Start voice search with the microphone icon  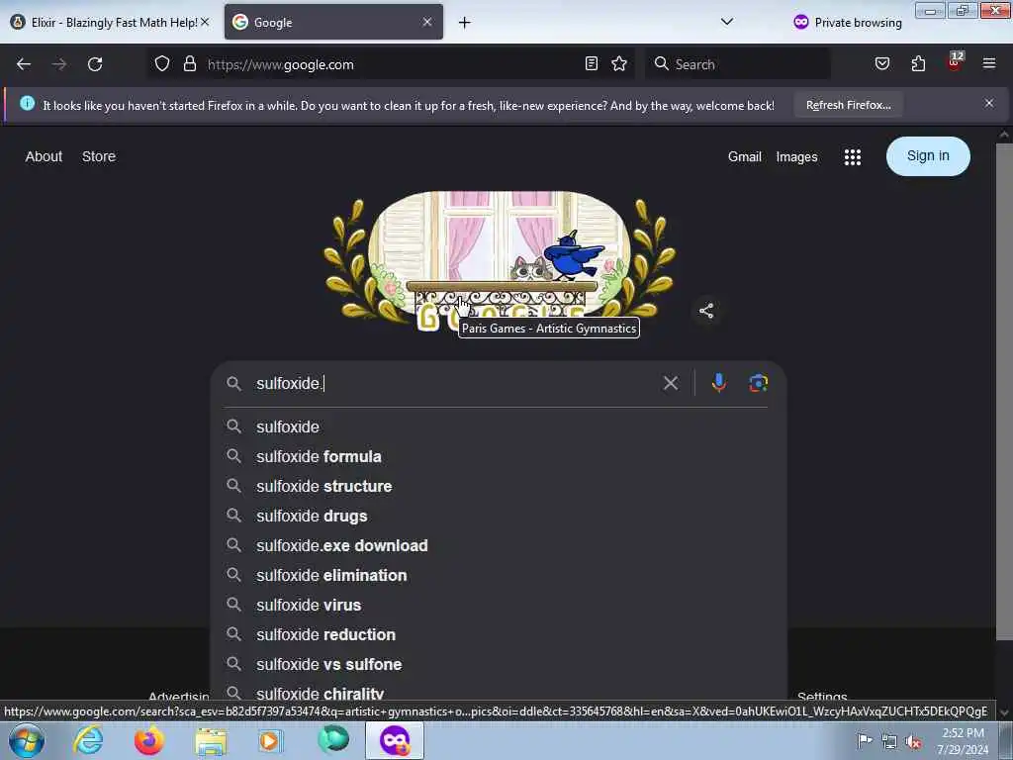(718, 383)
